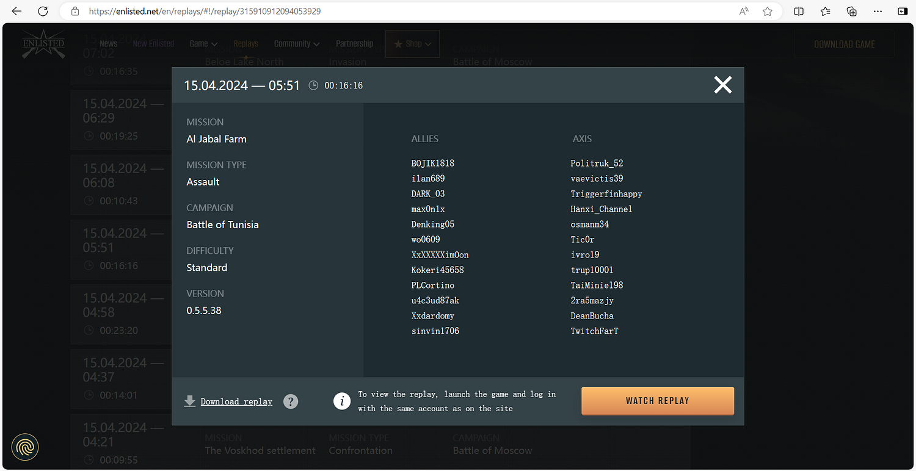Open the Replays menu item
916x471 pixels.
246,44
